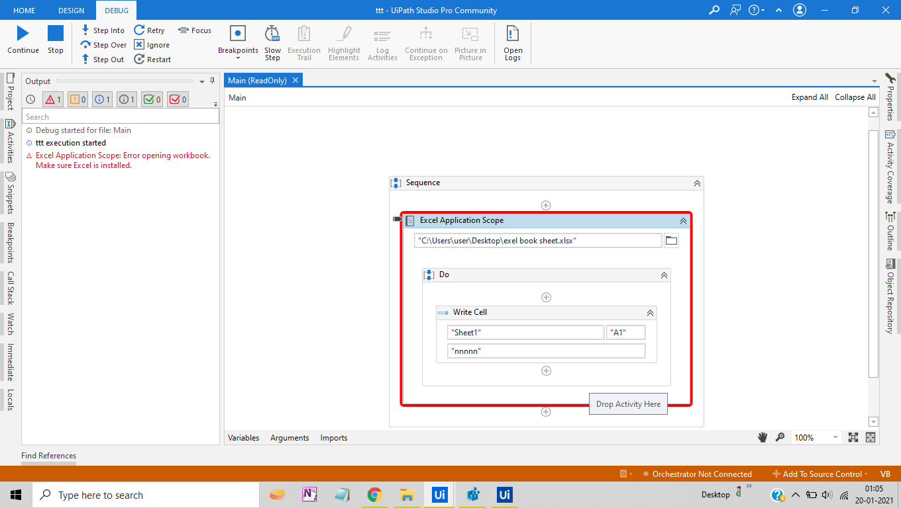This screenshot has width=901, height=508.
Task: Open the Project side panel
Action: (10, 92)
